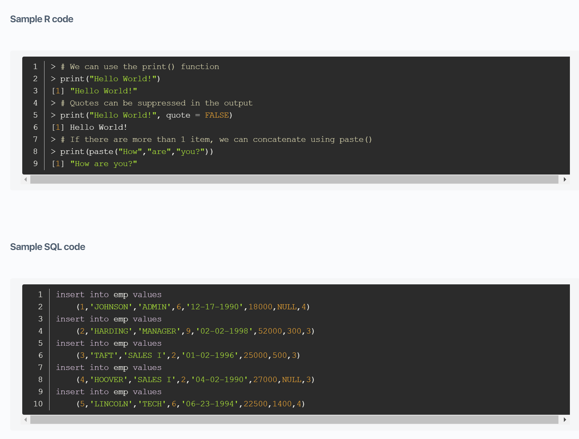Image resolution: width=579 pixels, height=439 pixels.
Task: Click the SQL code horizontal scrollbar thumb
Action: (x=294, y=419)
